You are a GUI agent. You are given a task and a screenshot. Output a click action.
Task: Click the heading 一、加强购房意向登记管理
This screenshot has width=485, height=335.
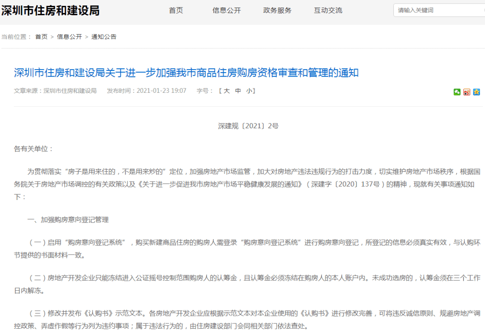click(x=68, y=220)
